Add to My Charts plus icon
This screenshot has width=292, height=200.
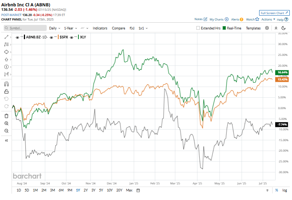227,19
